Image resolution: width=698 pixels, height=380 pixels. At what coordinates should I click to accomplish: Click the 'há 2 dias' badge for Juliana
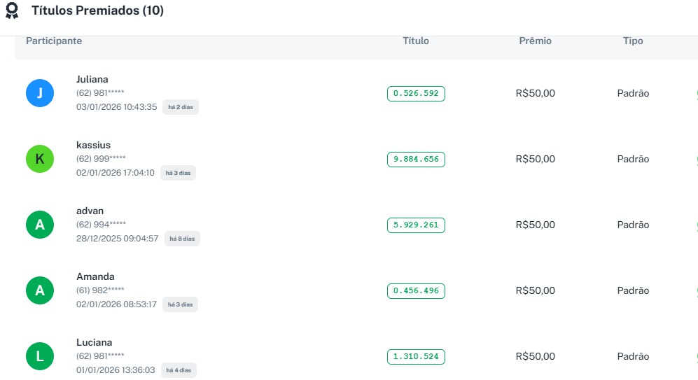click(181, 107)
